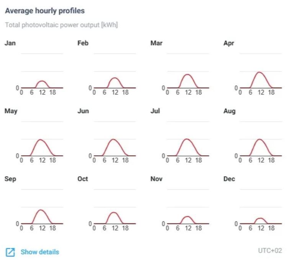
Task: Click the September hourly profile curve
Action: [x=41, y=210]
